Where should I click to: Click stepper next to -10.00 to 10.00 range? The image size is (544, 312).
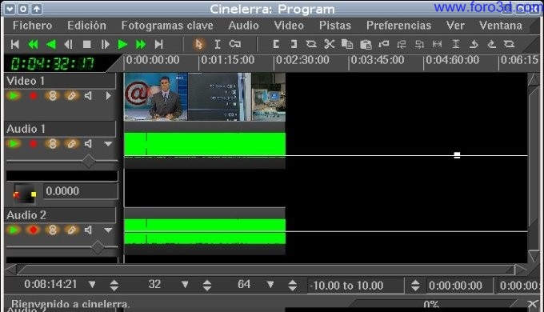click(415, 286)
